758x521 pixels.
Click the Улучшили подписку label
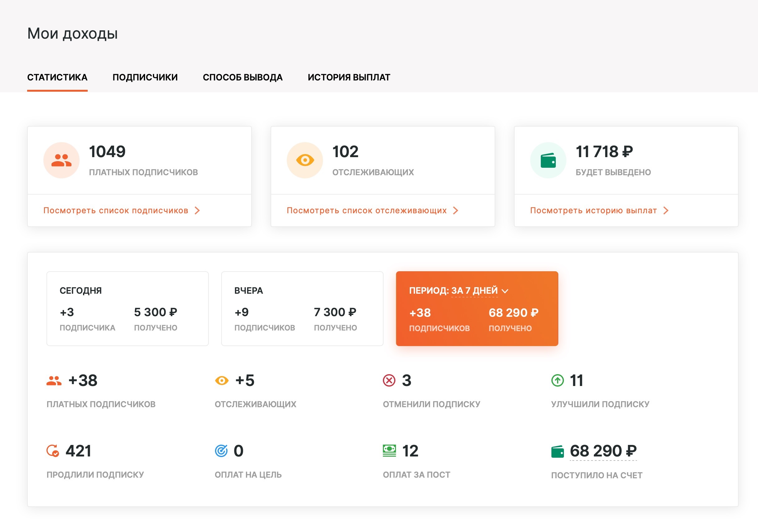tap(600, 404)
